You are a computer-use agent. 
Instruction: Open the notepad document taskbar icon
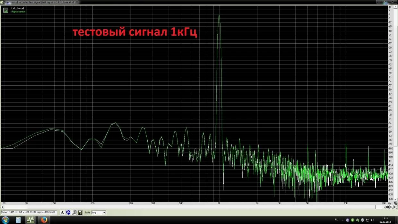pos(18,220)
